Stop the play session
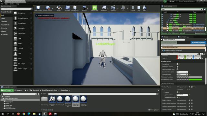 click(x=139, y=8)
